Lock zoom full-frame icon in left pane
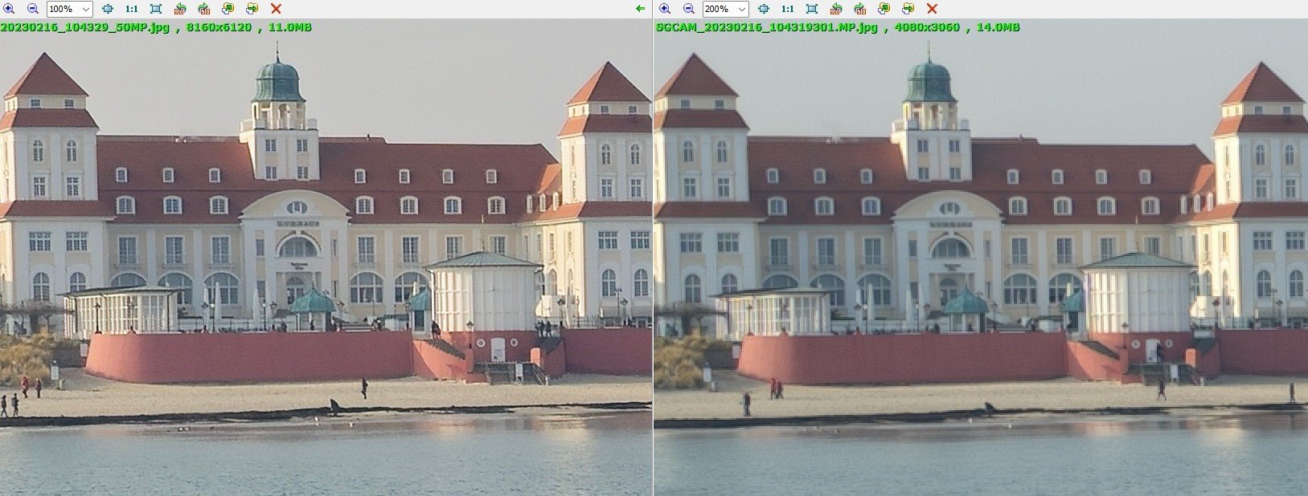Screen dimensions: 1308x496 [x=156, y=9]
